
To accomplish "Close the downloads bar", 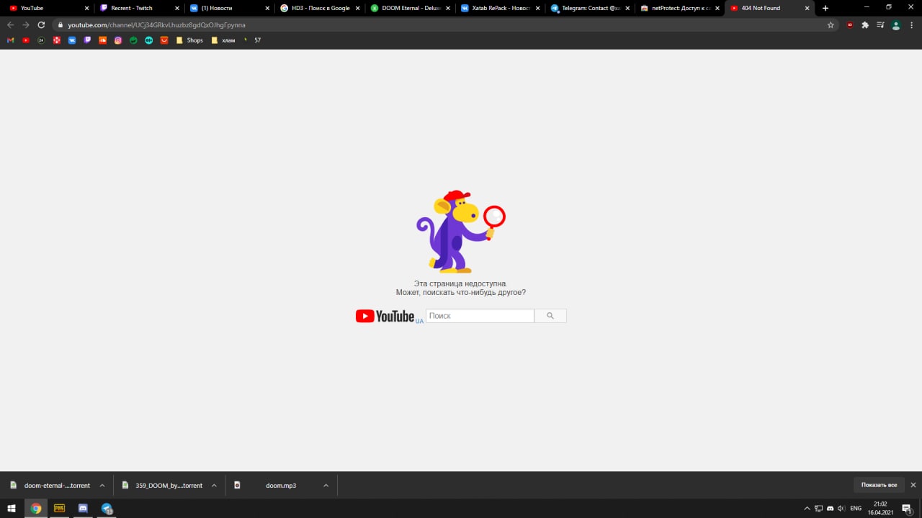I will [x=913, y=485].
